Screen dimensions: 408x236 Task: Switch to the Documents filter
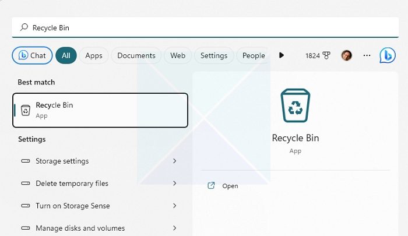[x=136, y=55]
